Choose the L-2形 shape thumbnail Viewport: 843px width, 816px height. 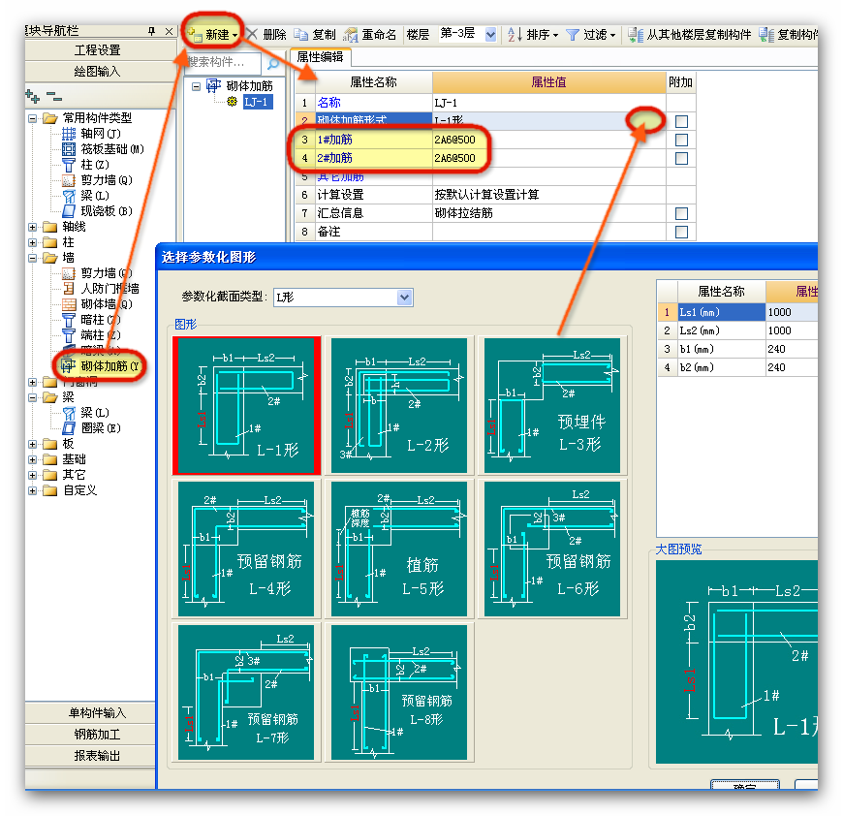click(399, 405)
